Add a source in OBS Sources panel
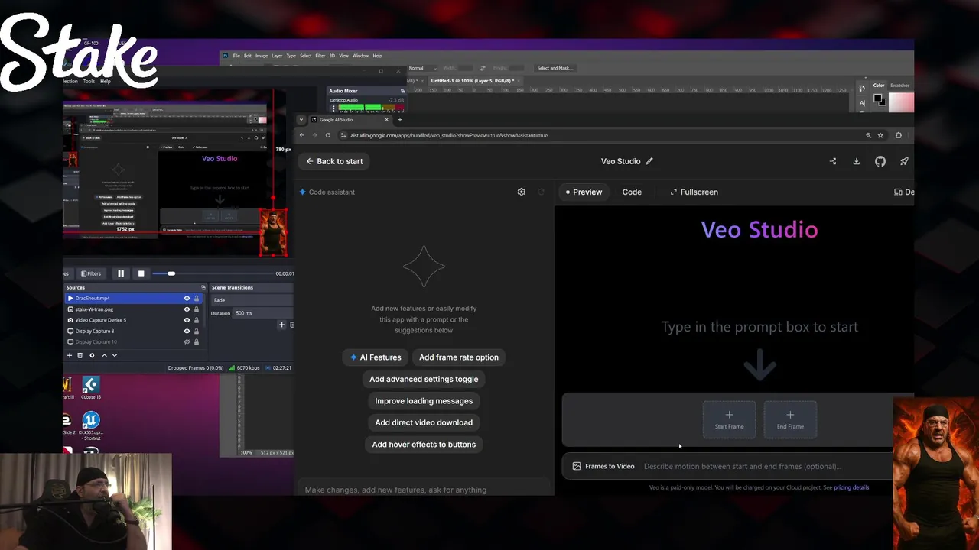The height and width of the screenshot is (550, 979). click(70, 355)
